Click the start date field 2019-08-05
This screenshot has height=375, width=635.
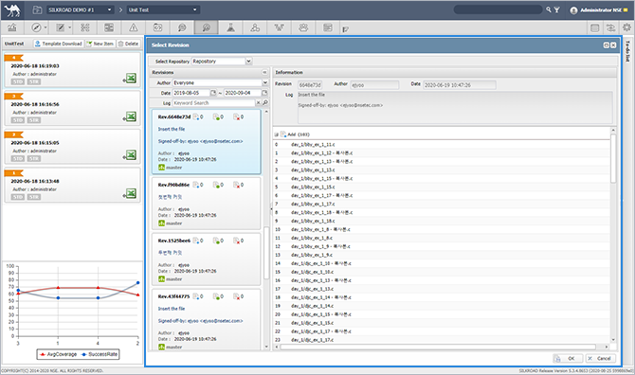point(191,93)
